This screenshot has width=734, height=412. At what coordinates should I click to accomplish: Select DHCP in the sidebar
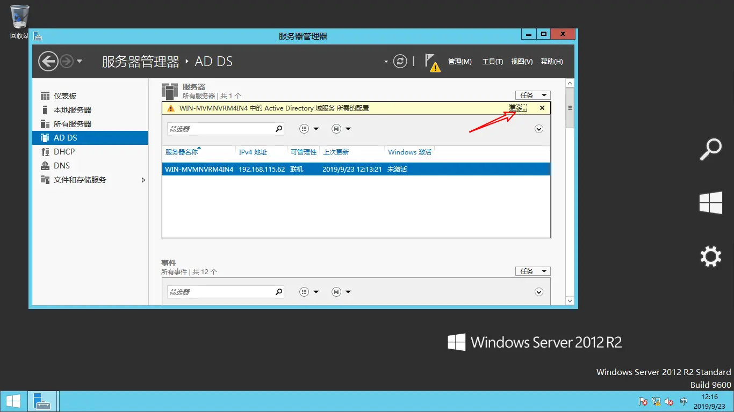tap(90, 152)
